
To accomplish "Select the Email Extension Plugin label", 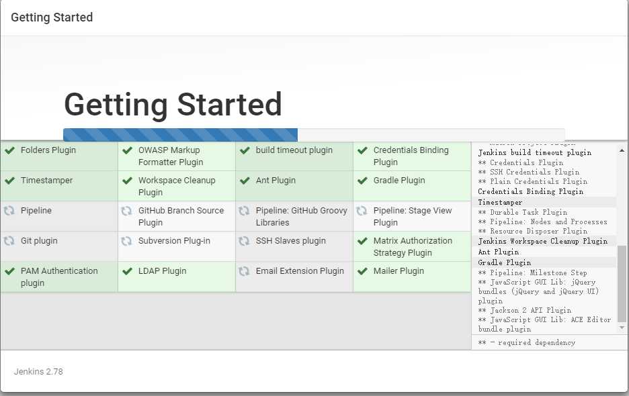I will pyautogui.click(x=300, y=271).
